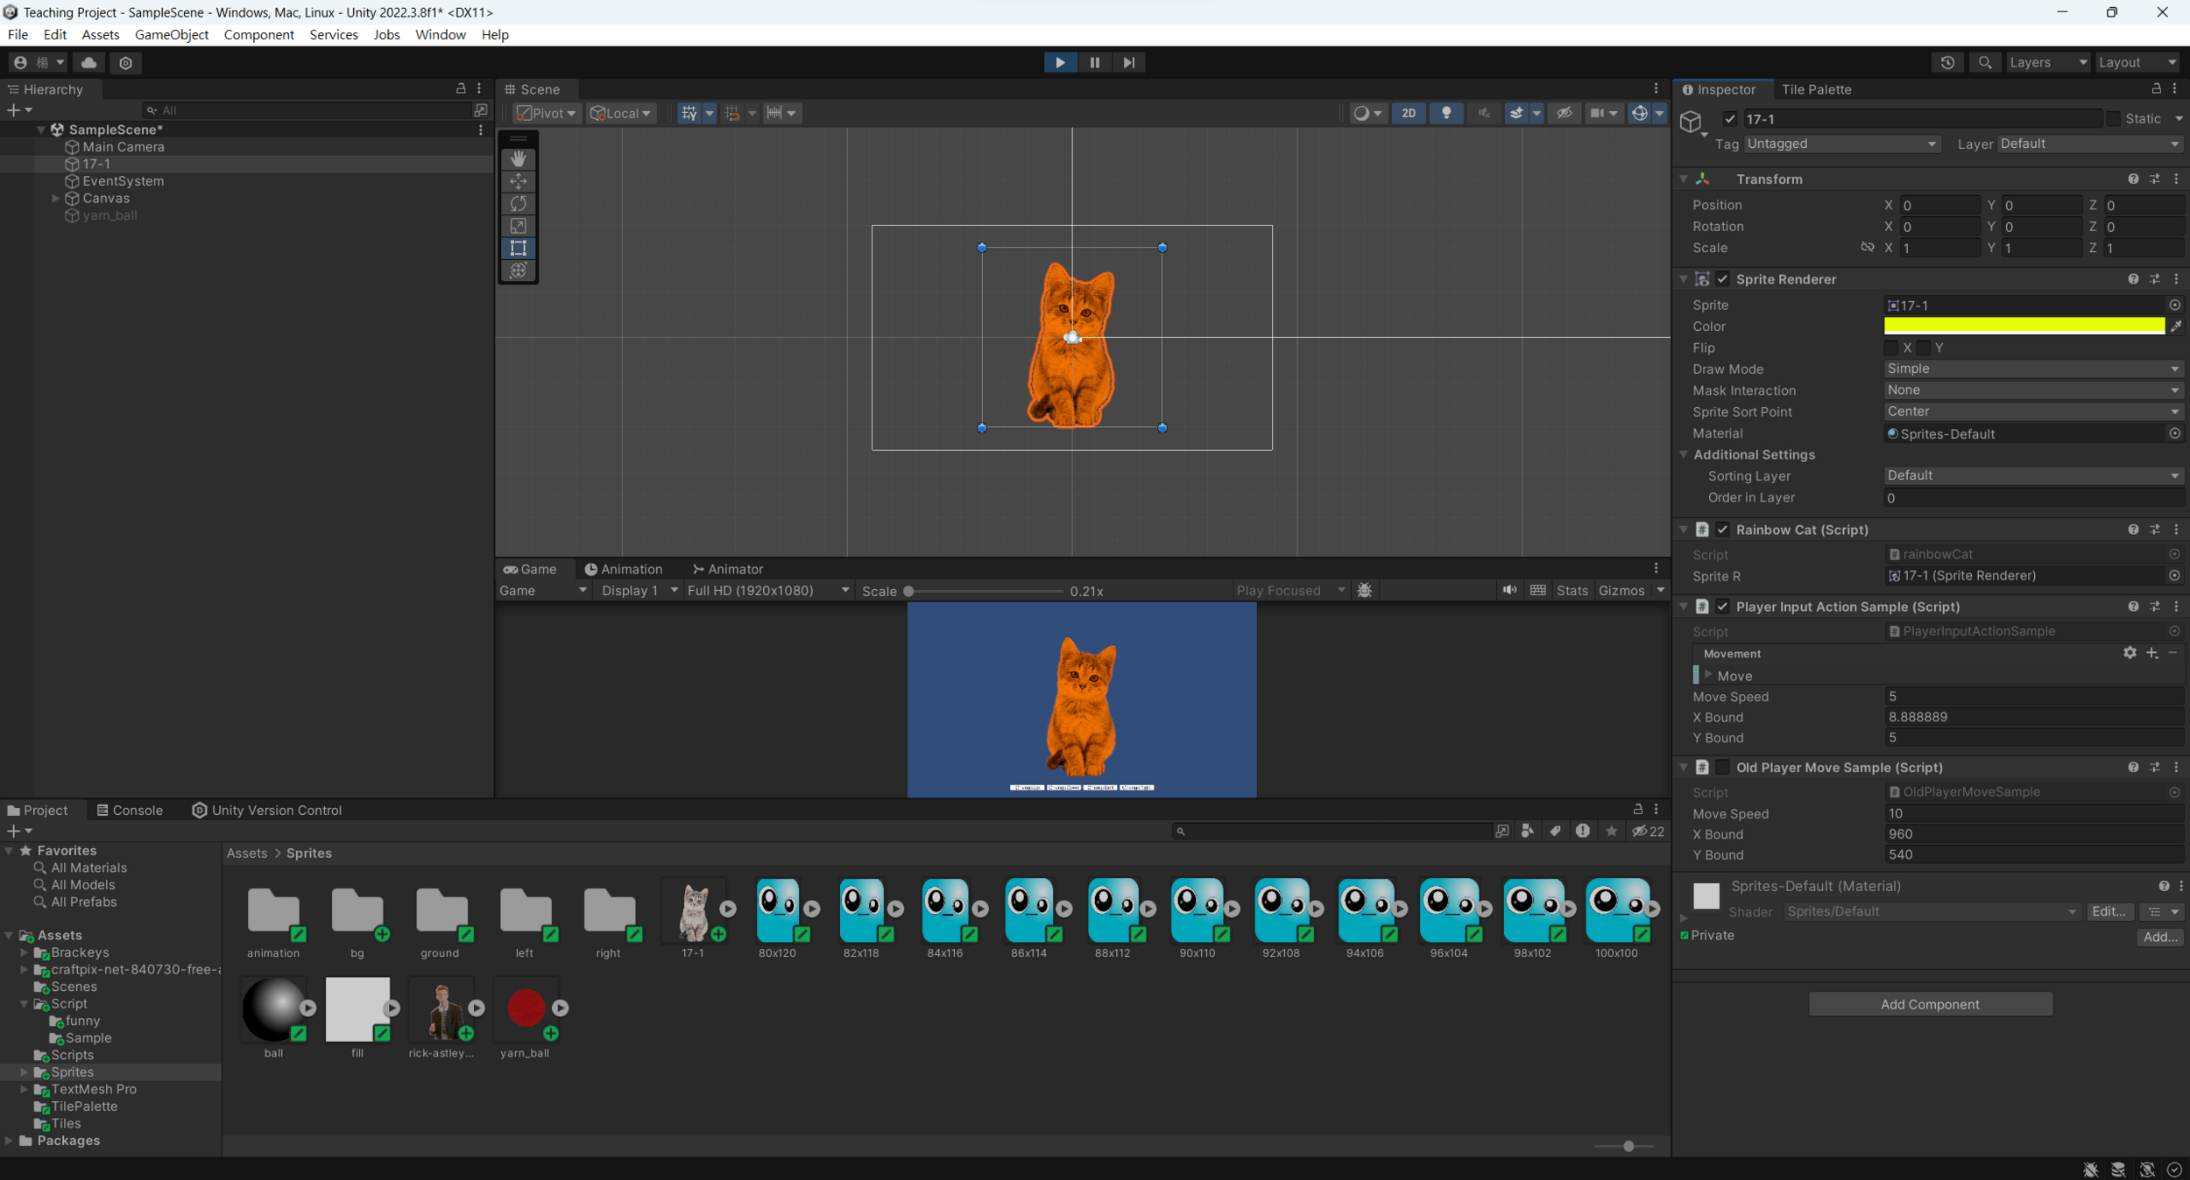Screen dimensions: 2190x1180
Task: Expand the Canvas object in Hierarchy
Action: click(56, 198)
